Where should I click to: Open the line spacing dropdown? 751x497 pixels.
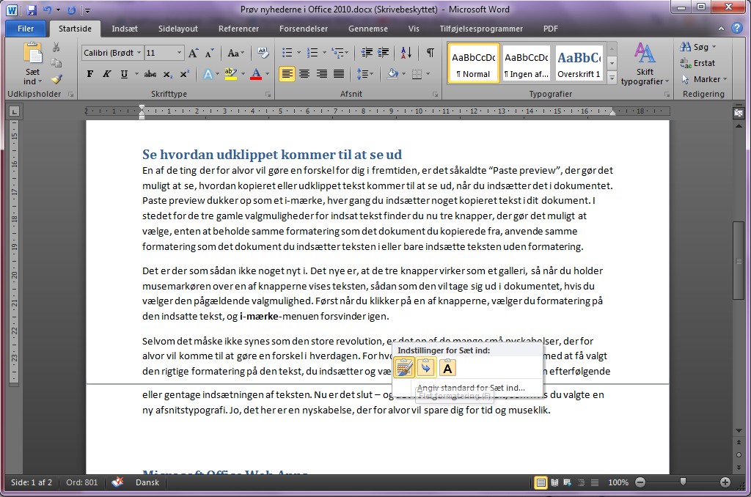point(364,73)
